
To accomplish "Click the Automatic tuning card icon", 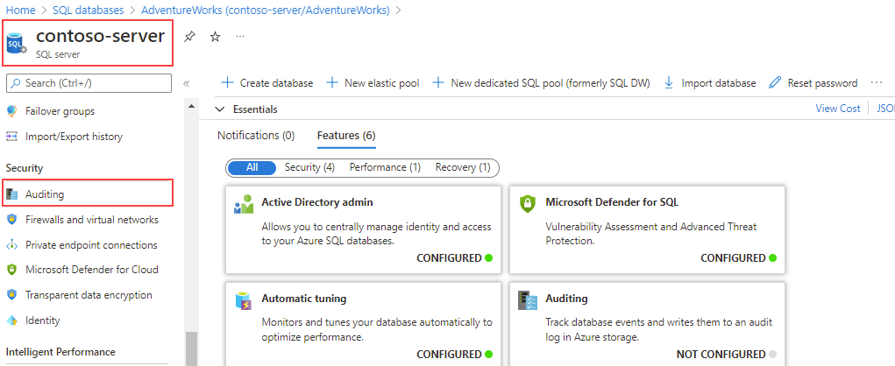I will coord(244,300).
